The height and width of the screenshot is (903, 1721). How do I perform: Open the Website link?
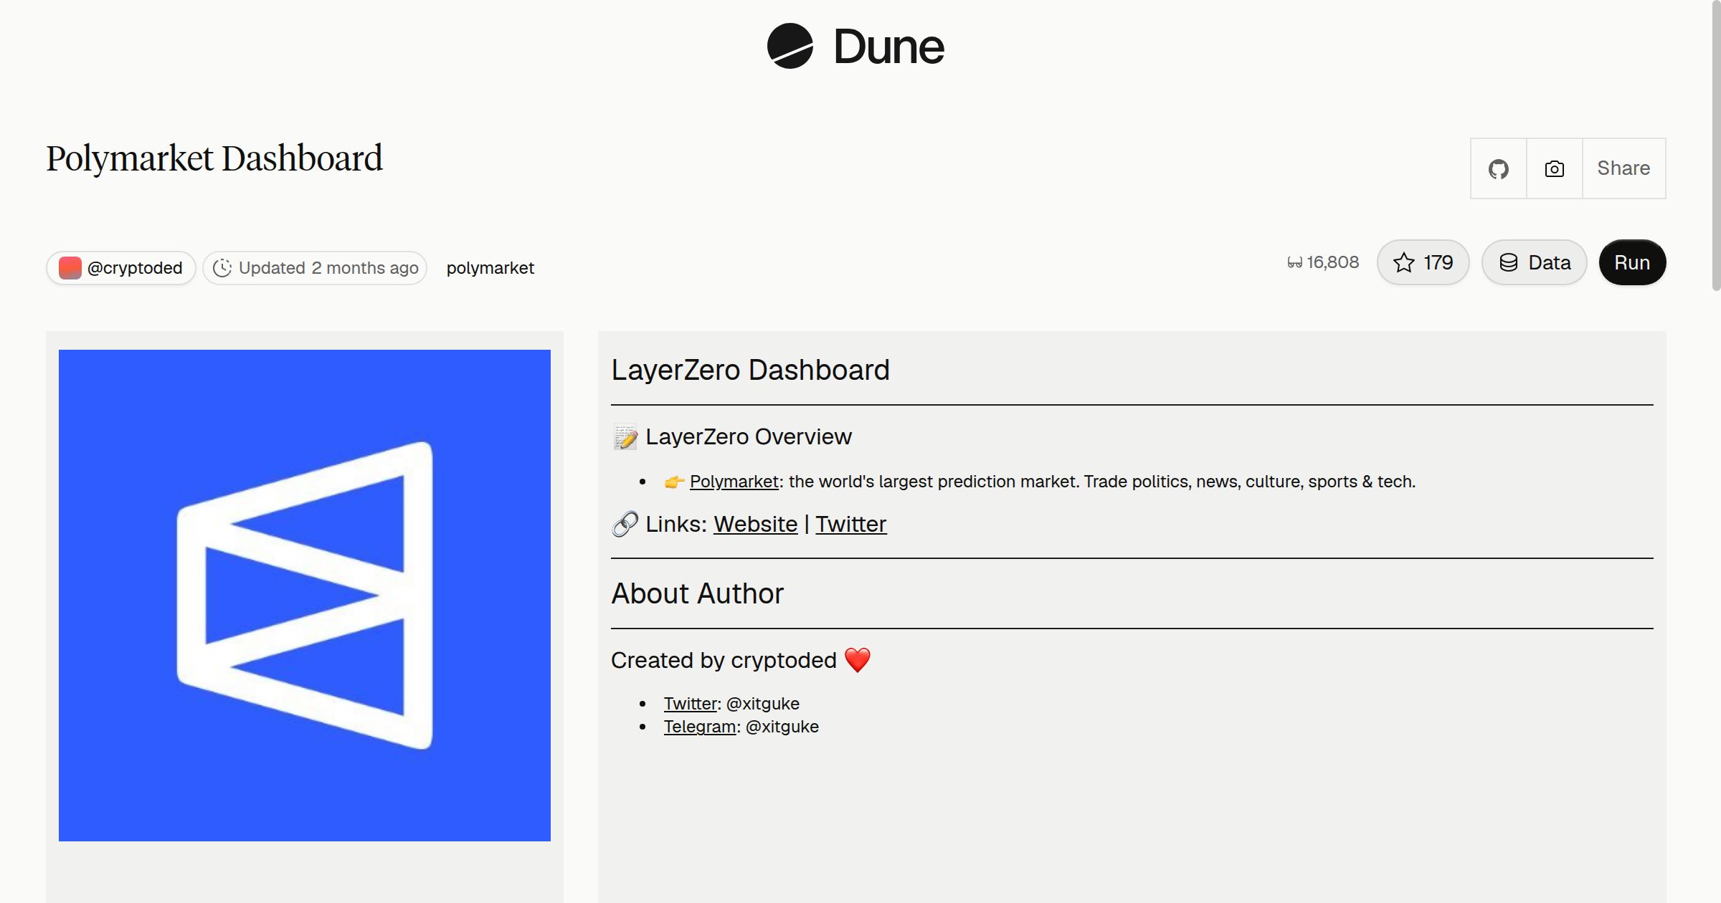[x=755, y=524]
